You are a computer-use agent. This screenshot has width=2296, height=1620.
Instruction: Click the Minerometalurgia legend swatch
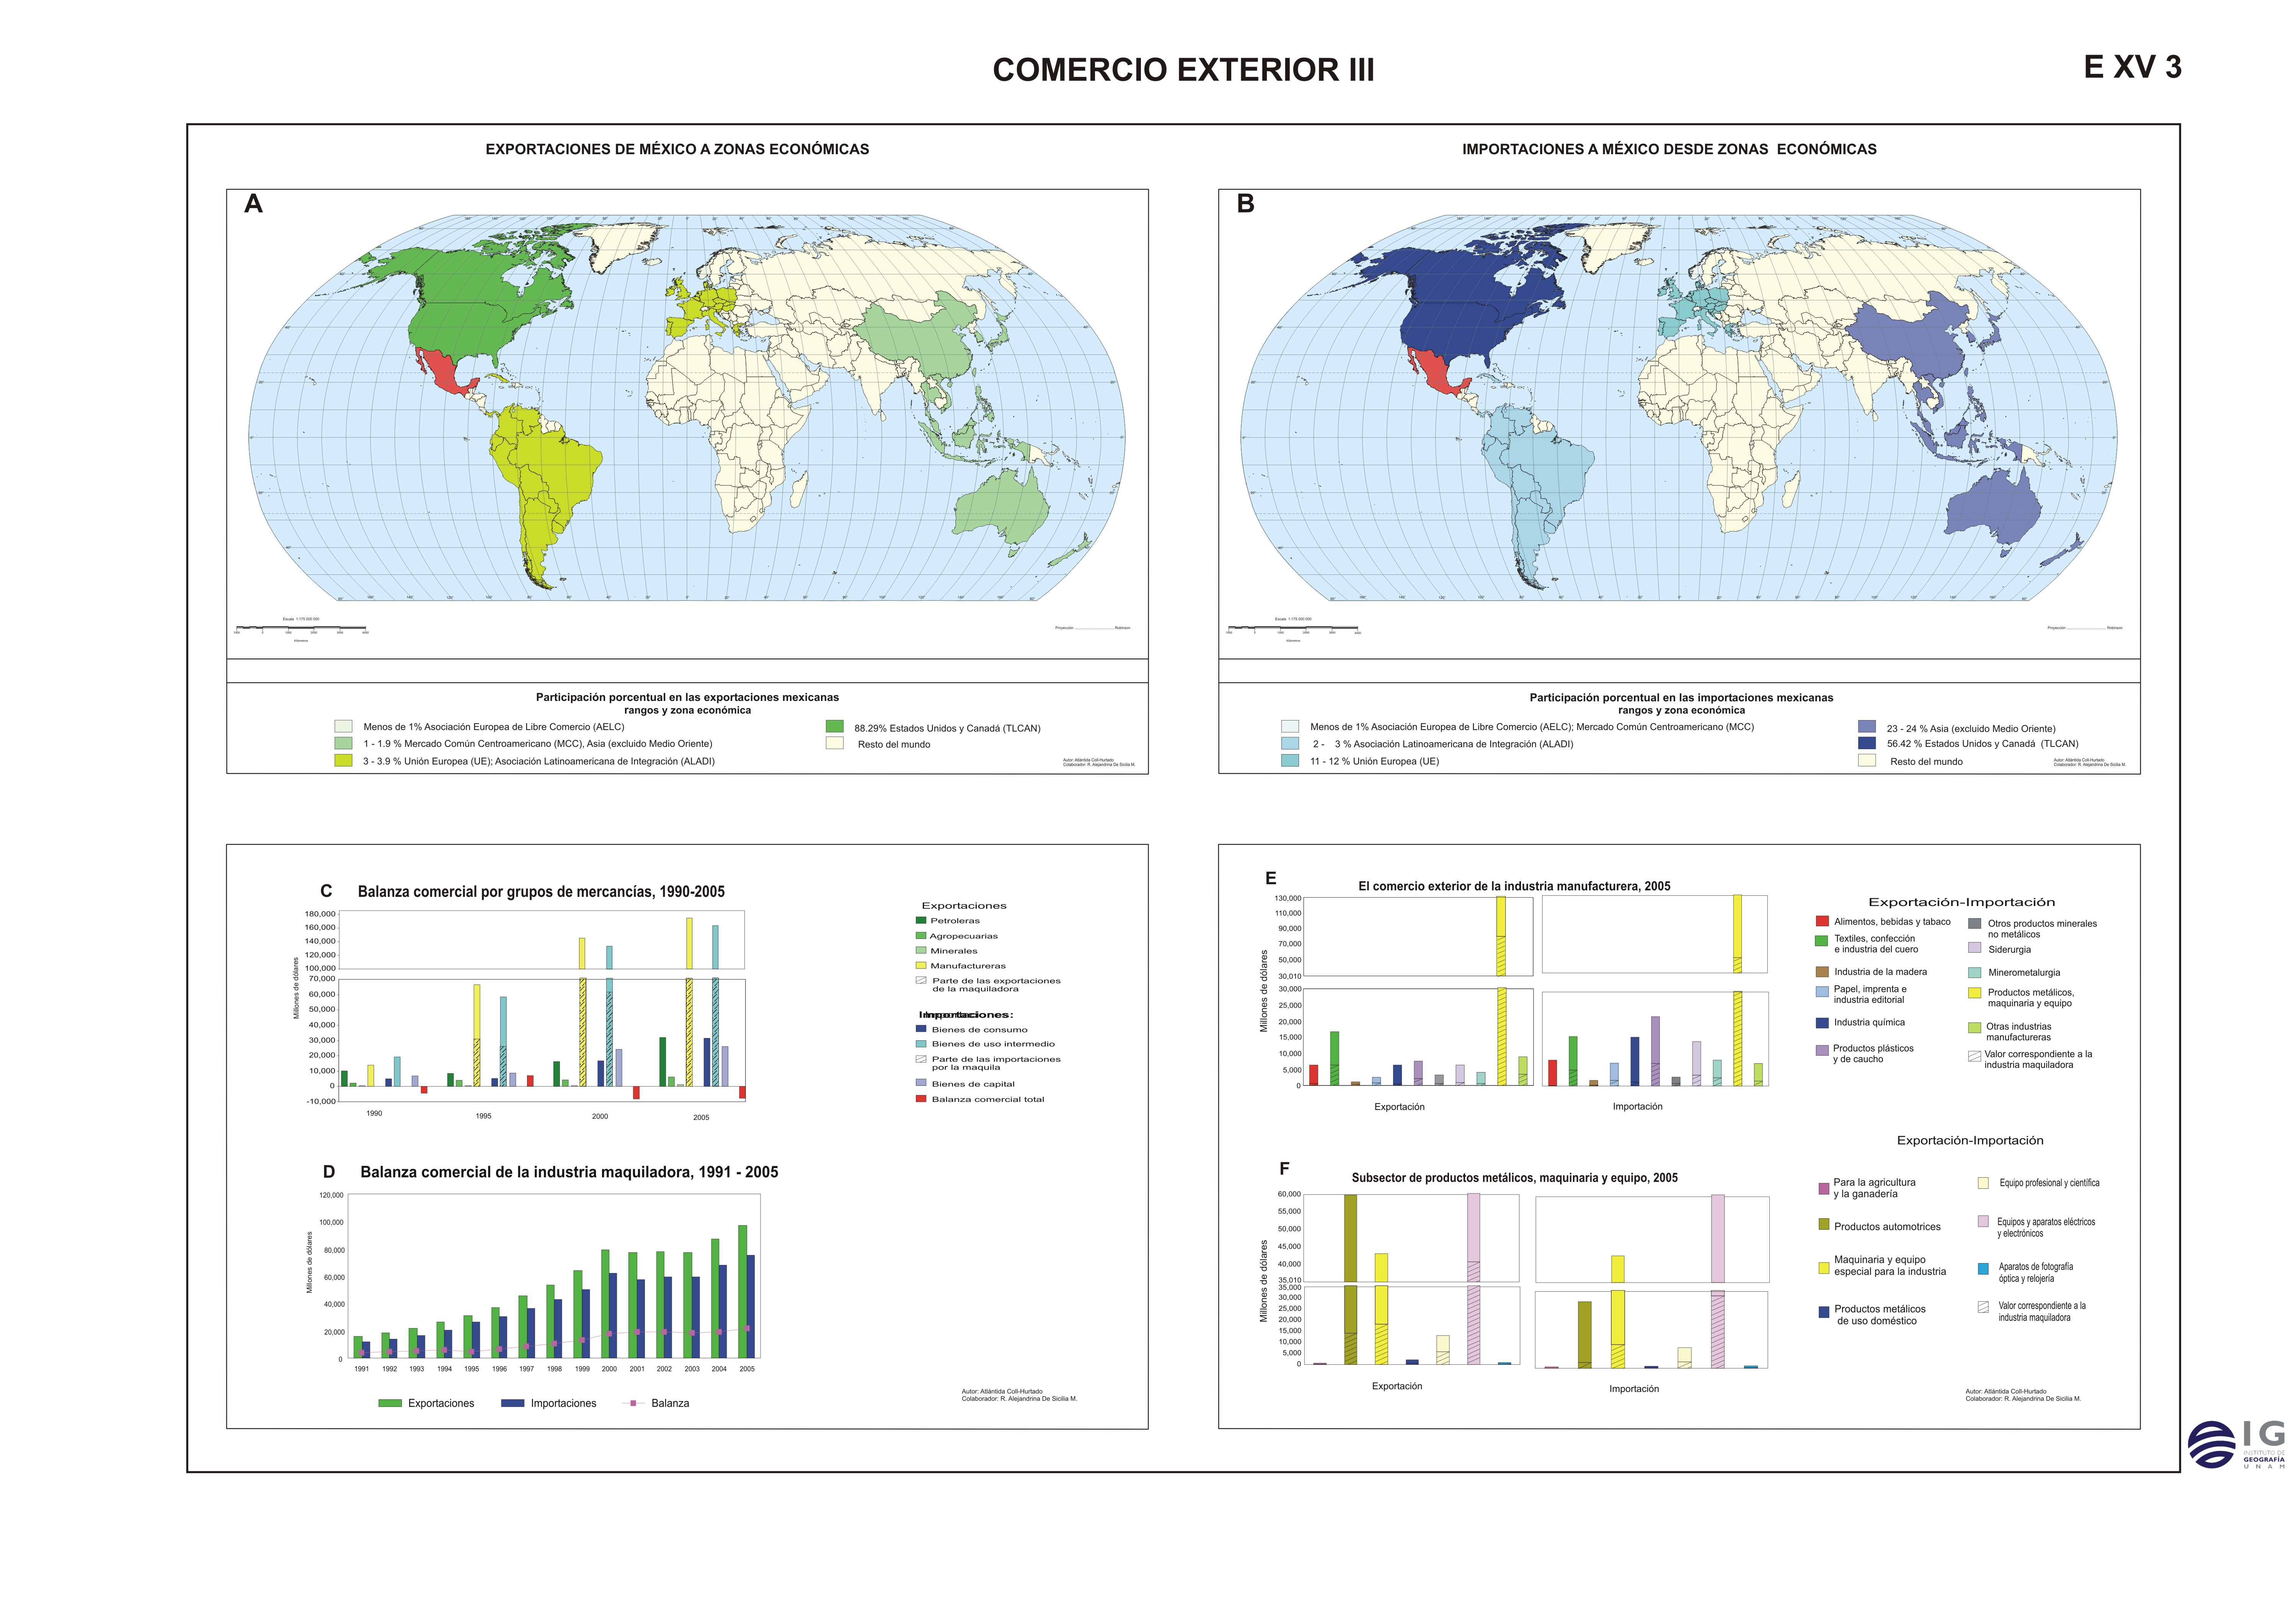click(1974, 972)
